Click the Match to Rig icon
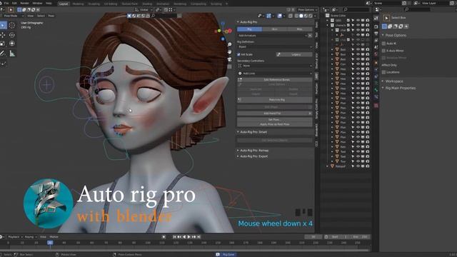The height and width of the screenshot is (257, 457). pyautogui.click(x=240, y=100)
